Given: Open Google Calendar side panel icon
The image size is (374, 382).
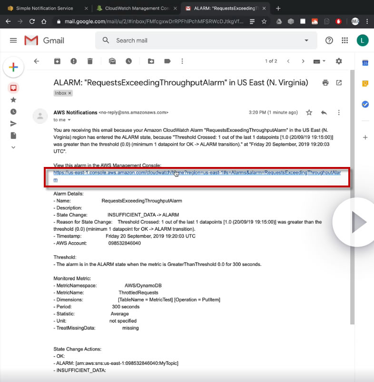Looking at the screenshot, I should [365, 63].
